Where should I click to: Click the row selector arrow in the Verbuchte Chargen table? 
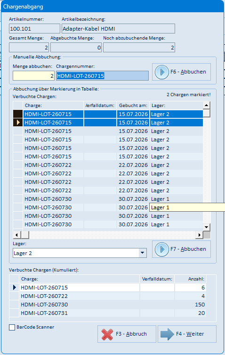18,123
